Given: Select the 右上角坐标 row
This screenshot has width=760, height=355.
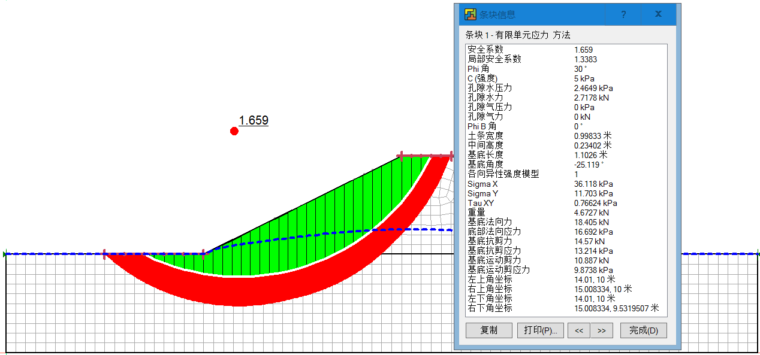Looking at the screenshot, I should [x=566, y=289].
